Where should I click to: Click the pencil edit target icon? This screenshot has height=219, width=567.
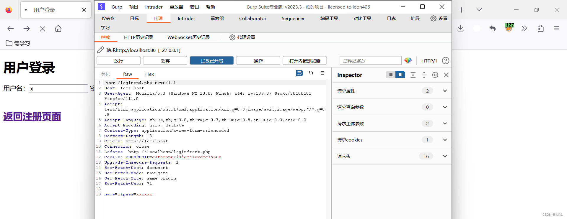[100, 50]
